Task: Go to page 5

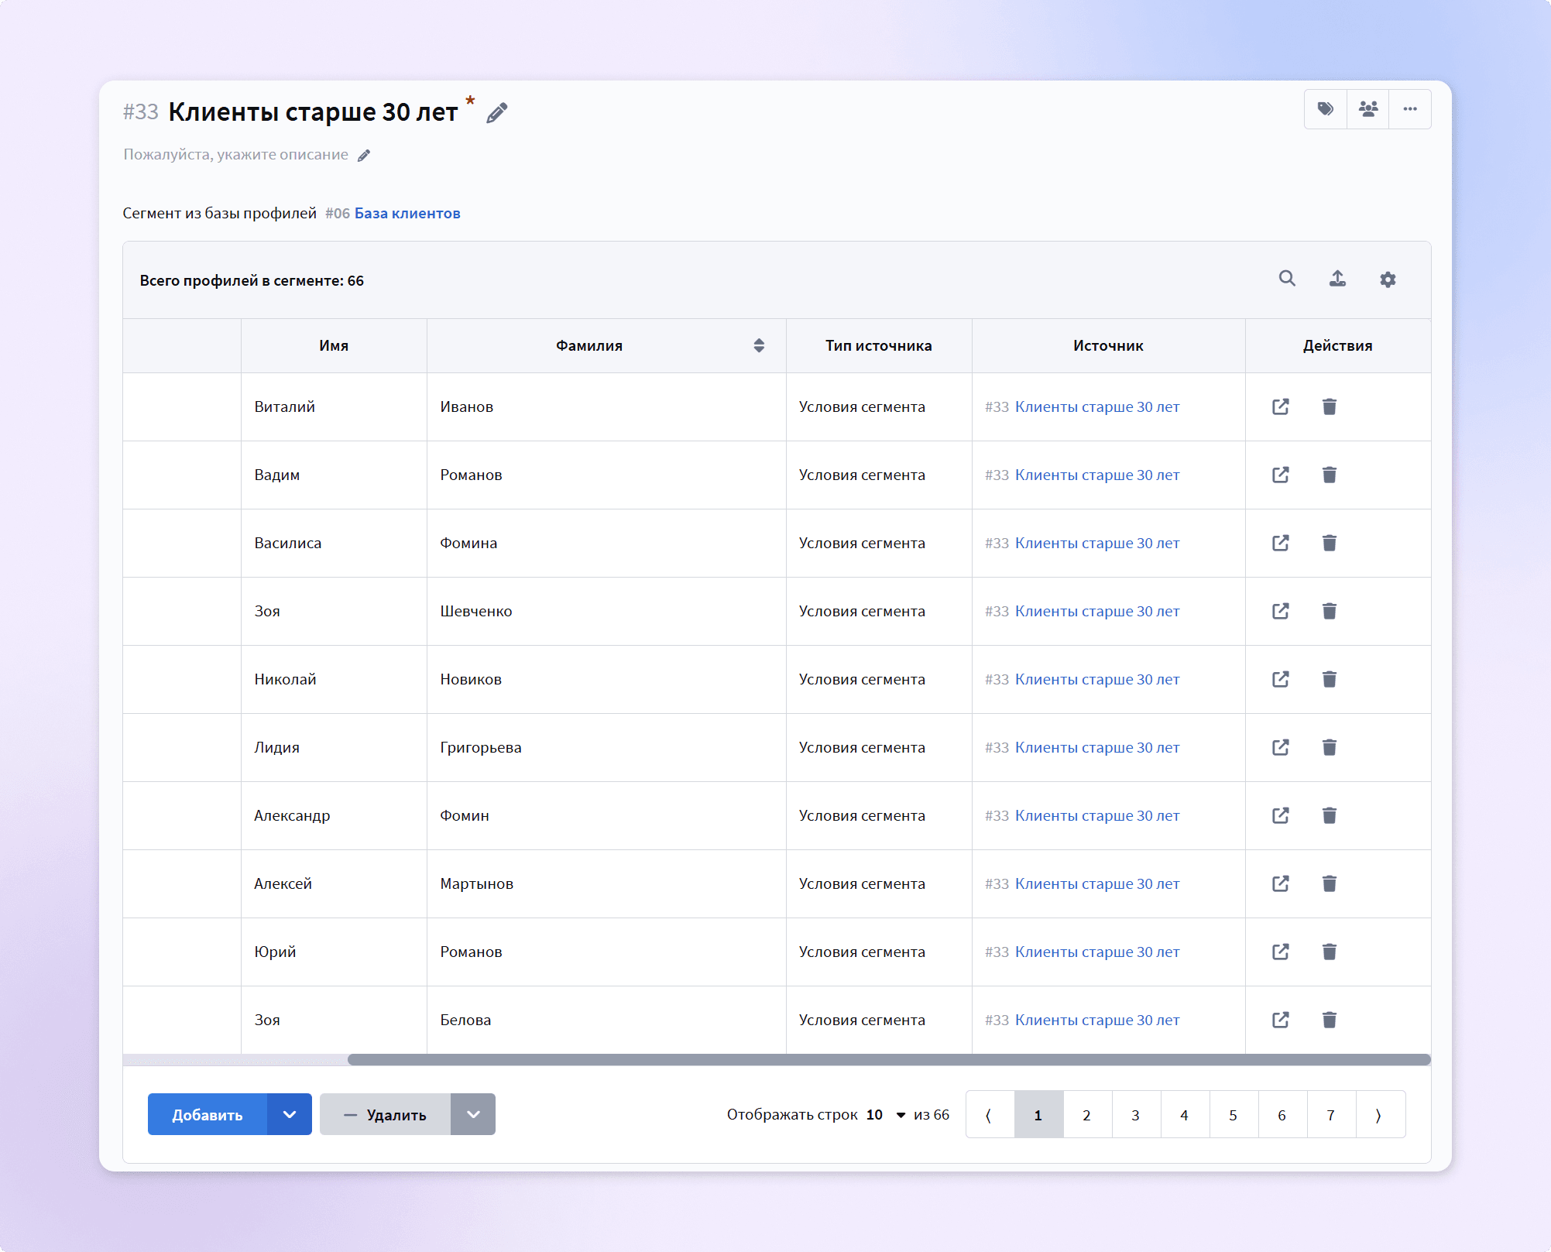Action: coord(1233,1115)
